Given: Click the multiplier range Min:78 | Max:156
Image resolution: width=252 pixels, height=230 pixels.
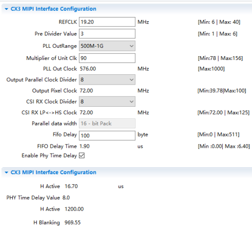Looking at the screenshot, I should point(220,58).
